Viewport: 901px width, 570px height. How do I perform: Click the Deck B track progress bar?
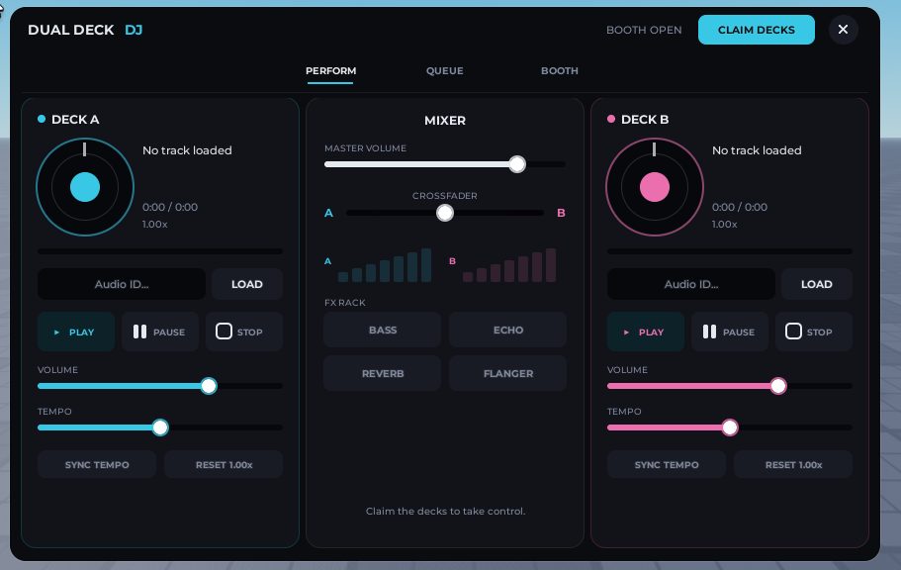(x=729, y=251)
